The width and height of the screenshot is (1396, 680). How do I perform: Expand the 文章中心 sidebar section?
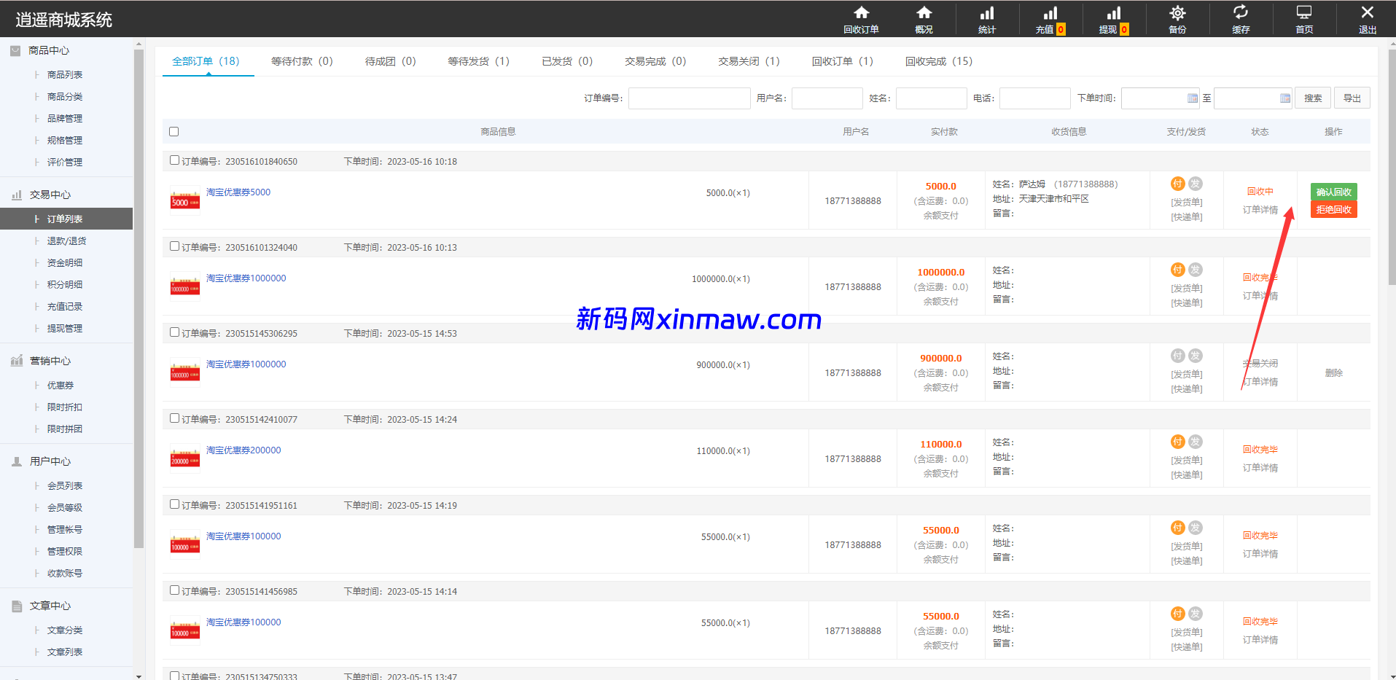[50, 606]
